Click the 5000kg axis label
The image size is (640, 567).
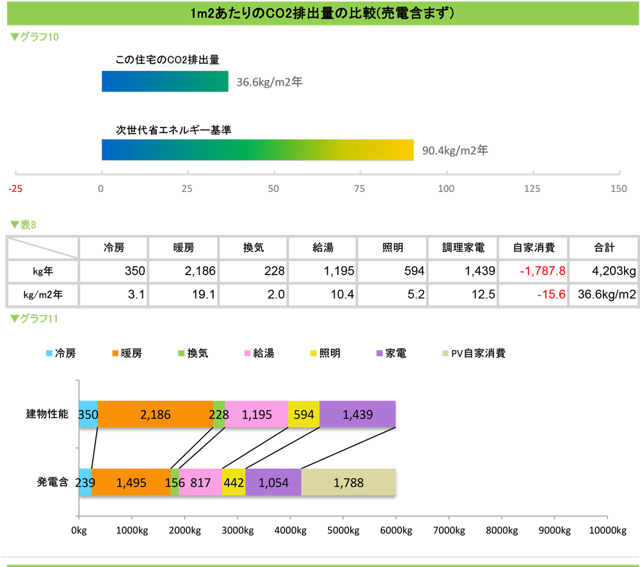coord(343,531)
